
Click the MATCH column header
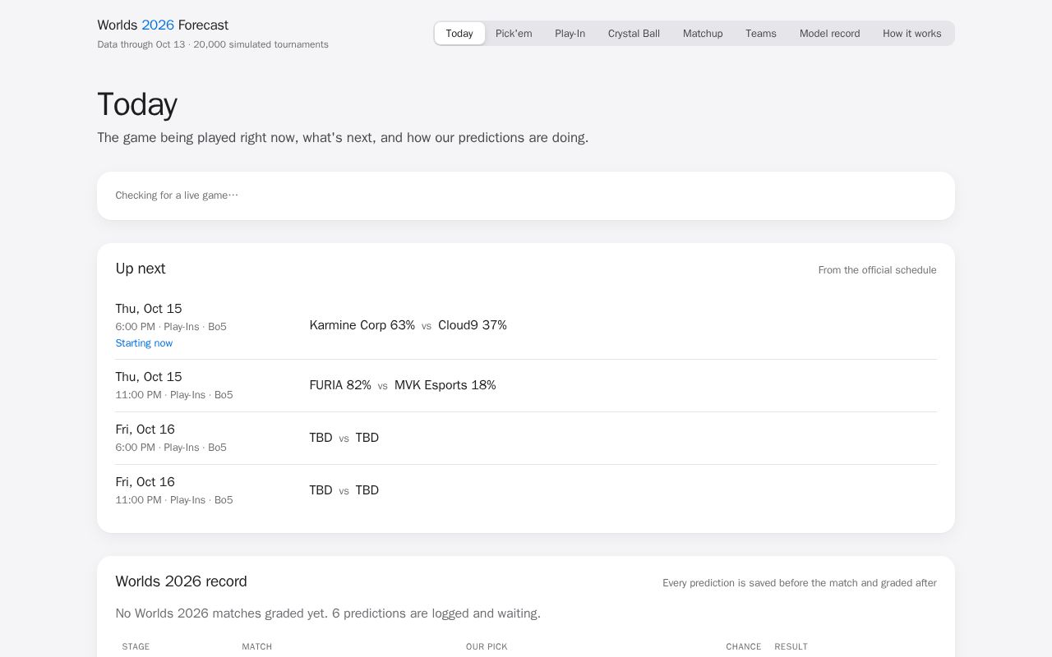pos(257,647)
